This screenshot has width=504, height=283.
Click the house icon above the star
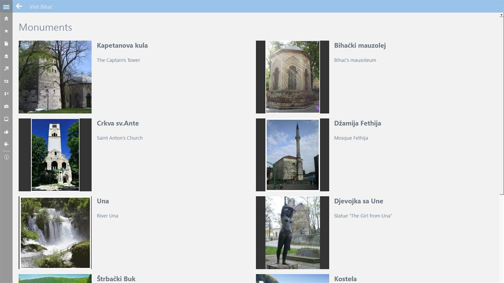click(6, 19)
